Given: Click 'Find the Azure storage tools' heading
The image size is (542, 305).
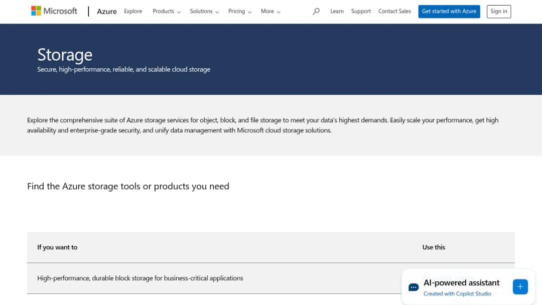Looking at the screenshot, I should (128, 186).
